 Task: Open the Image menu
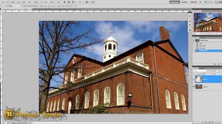coord(12,2)
